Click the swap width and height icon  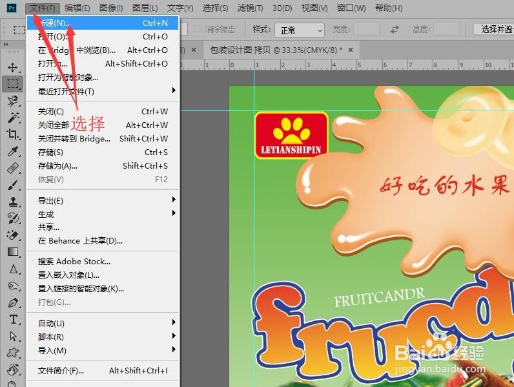[x=395, y=30]
